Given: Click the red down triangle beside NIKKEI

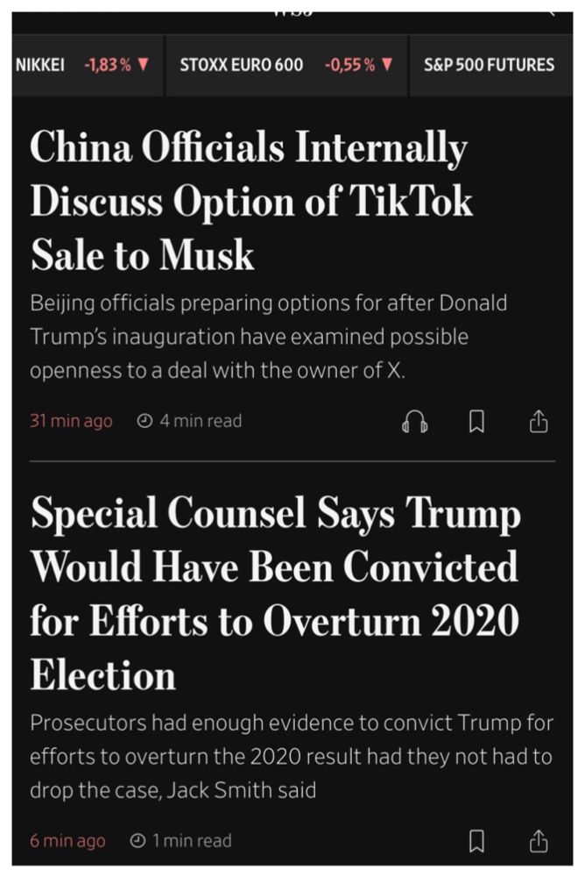Looking at the screenshot, I should pos(142,63).
